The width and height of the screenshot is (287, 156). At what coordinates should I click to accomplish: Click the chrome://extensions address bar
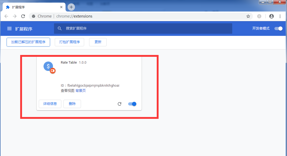[x=141, y=16]
